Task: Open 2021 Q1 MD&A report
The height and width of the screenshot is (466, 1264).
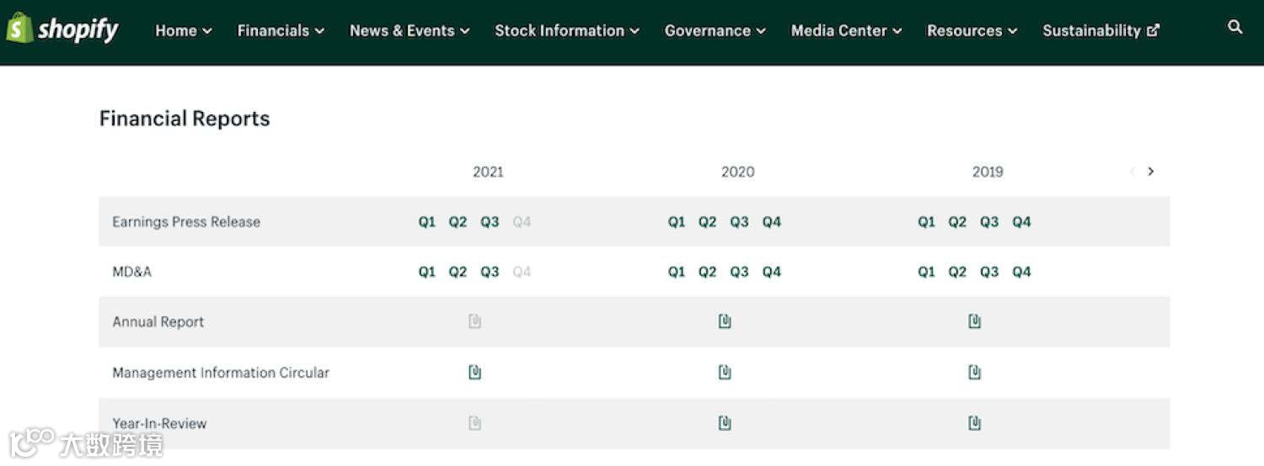Action: [427, 272]
